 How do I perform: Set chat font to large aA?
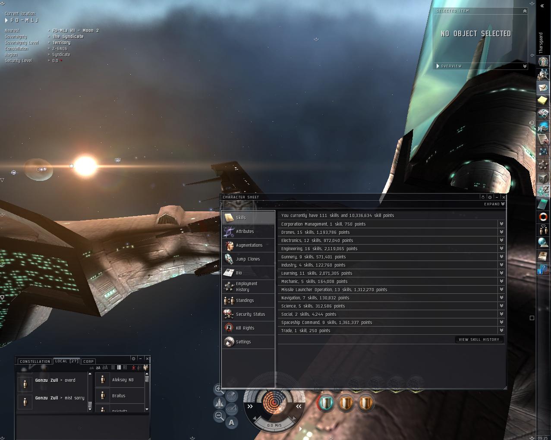click(x=105, y=368)
